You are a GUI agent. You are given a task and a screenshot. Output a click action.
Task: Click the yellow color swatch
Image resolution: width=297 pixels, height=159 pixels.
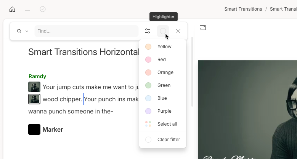pyautogui.click(x=148, y=47)
